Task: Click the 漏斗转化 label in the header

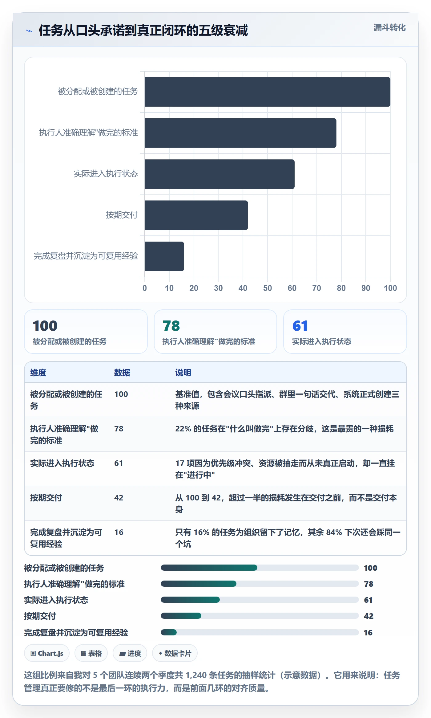Action: 389,28
